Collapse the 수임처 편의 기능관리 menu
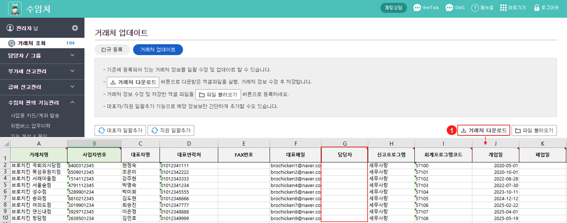This screenshot has height=223, width=567. (x=42, y=103)
